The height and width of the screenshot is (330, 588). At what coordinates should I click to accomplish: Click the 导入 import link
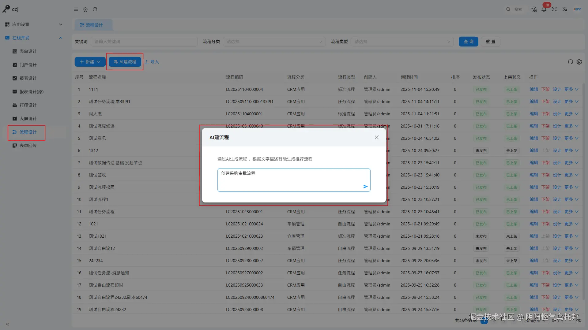tap(152, 62)
